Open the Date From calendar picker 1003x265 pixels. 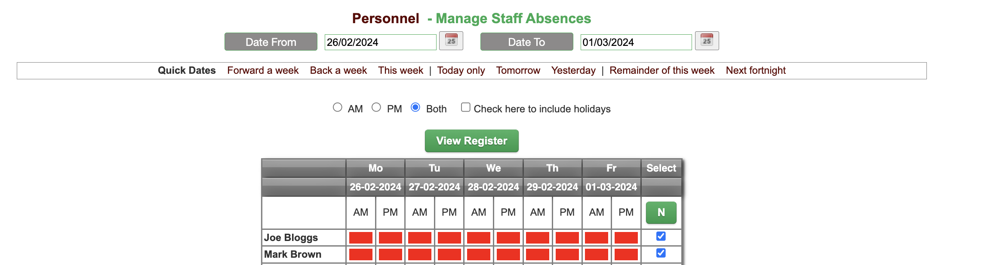tap(451, 41)
